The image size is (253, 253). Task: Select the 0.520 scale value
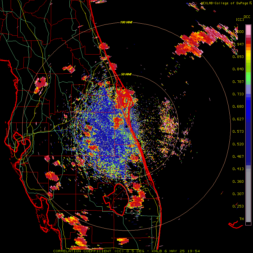click(238, 144)
